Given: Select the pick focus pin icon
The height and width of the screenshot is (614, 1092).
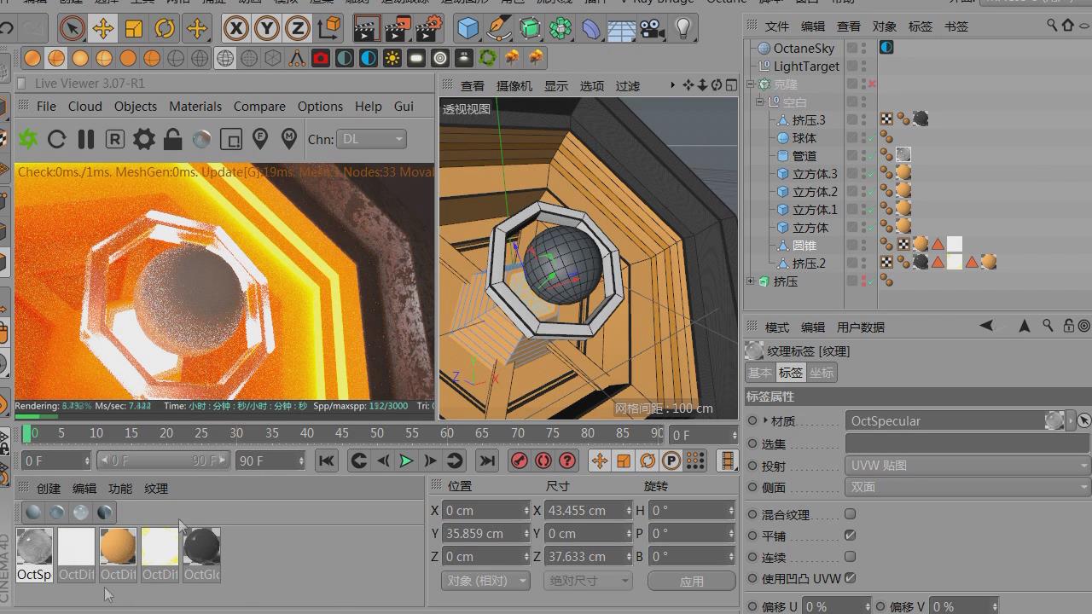Looking at the screenshot, I should pos(260,139).
